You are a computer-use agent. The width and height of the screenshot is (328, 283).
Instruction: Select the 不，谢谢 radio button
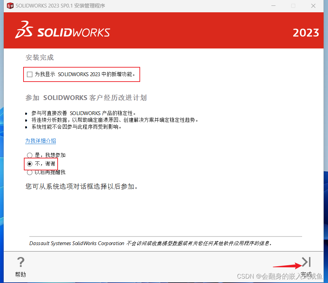(30, 164)
